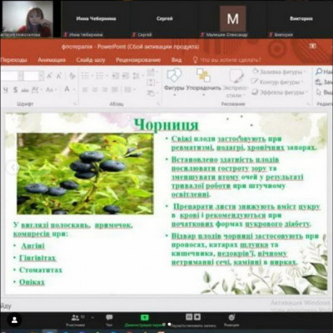
Task: Open the Экспресс-стили quick styles gallery
Action: pos(236,83)
